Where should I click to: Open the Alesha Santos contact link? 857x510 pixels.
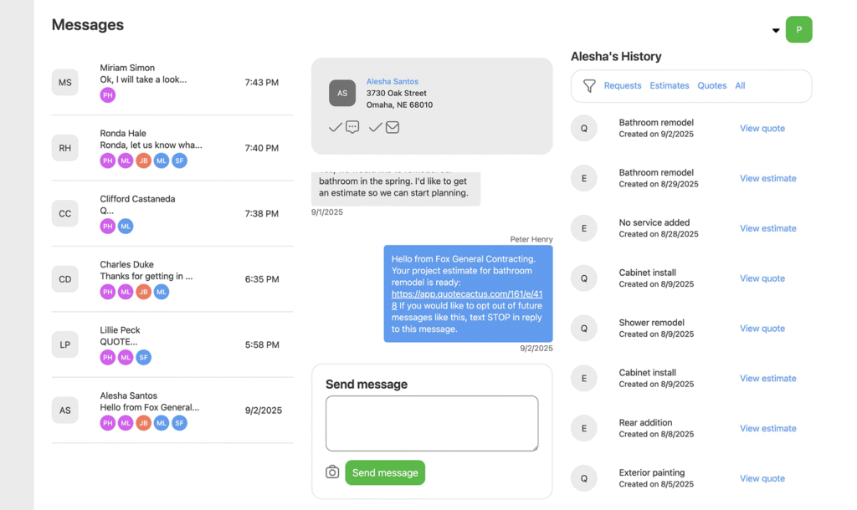(392, 81)
